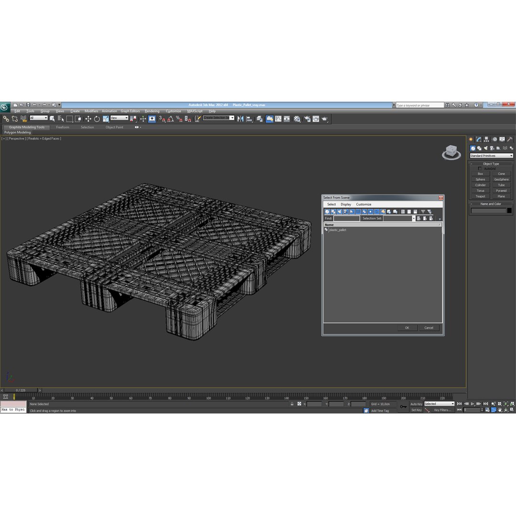
Task: Open the Modifiers menu
Action: [91, 111]
